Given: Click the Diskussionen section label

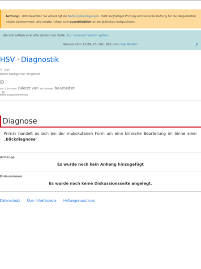Looking at the screenshot, I should tap(11, 176).
